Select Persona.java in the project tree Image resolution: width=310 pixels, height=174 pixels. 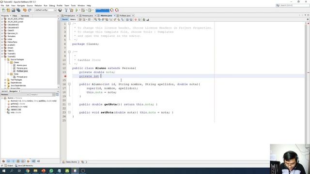pyautogui.click(x=22, y=68)
